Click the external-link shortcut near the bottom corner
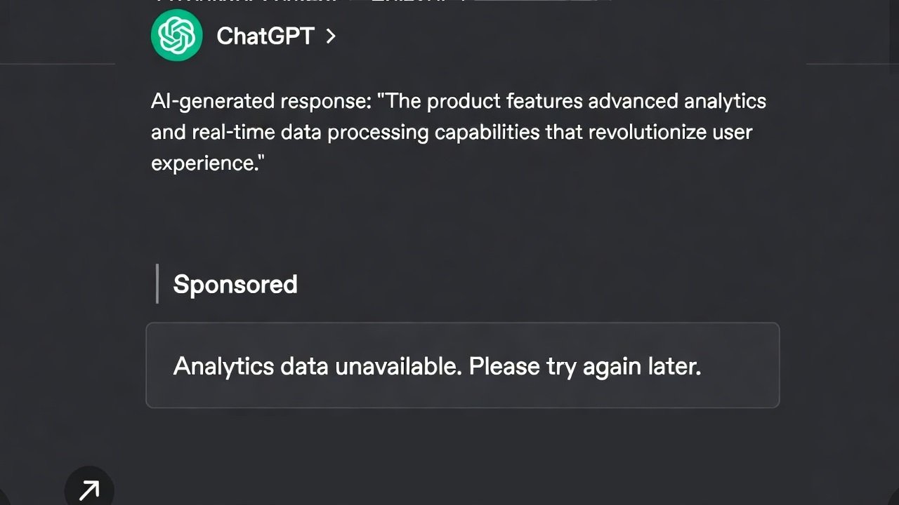Image resolution: width=899 pixels, height=505 pixels. click(x=89, y=491)
